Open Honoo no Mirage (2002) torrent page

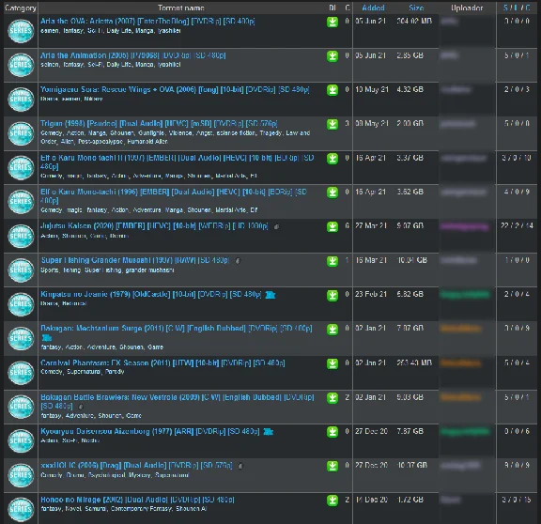[137, 500]
